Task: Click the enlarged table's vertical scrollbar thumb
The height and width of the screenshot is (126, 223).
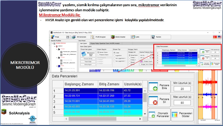Action: [x=145, y=97]
